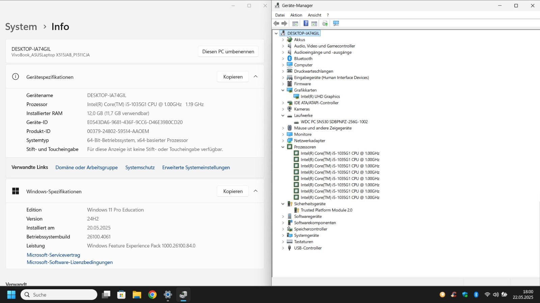This screenshot has width=540, height=303.
Task: Collapse the Grafikkarten category
Action: [x=283, y=90]
